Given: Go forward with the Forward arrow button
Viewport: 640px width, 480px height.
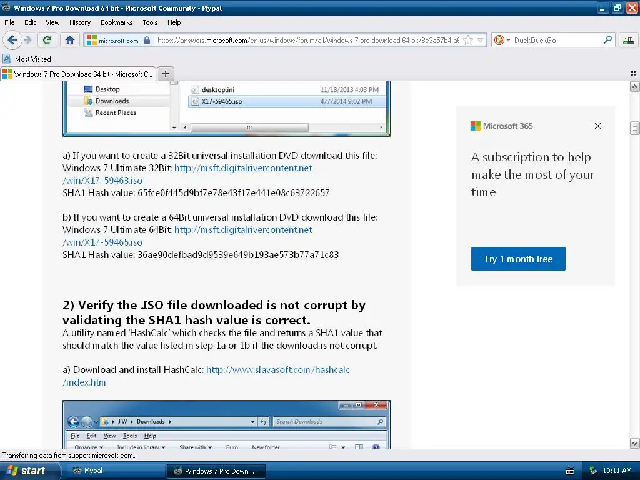Looking at the screenshot, I should click(27, 40).
